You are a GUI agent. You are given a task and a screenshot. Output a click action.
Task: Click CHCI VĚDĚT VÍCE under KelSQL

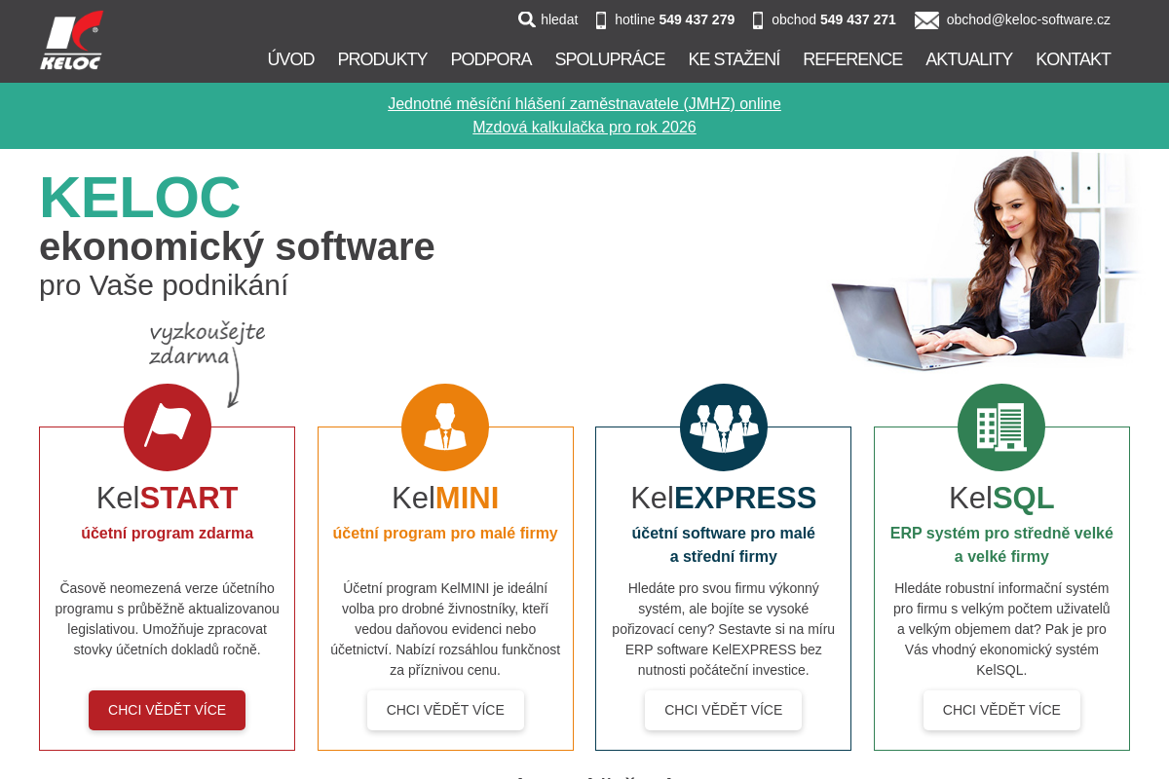pos(1001,710)
